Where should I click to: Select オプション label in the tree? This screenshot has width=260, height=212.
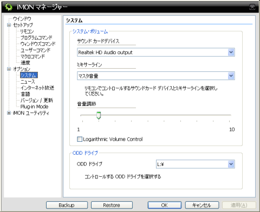pyautogui.click(x=22, y=69)
